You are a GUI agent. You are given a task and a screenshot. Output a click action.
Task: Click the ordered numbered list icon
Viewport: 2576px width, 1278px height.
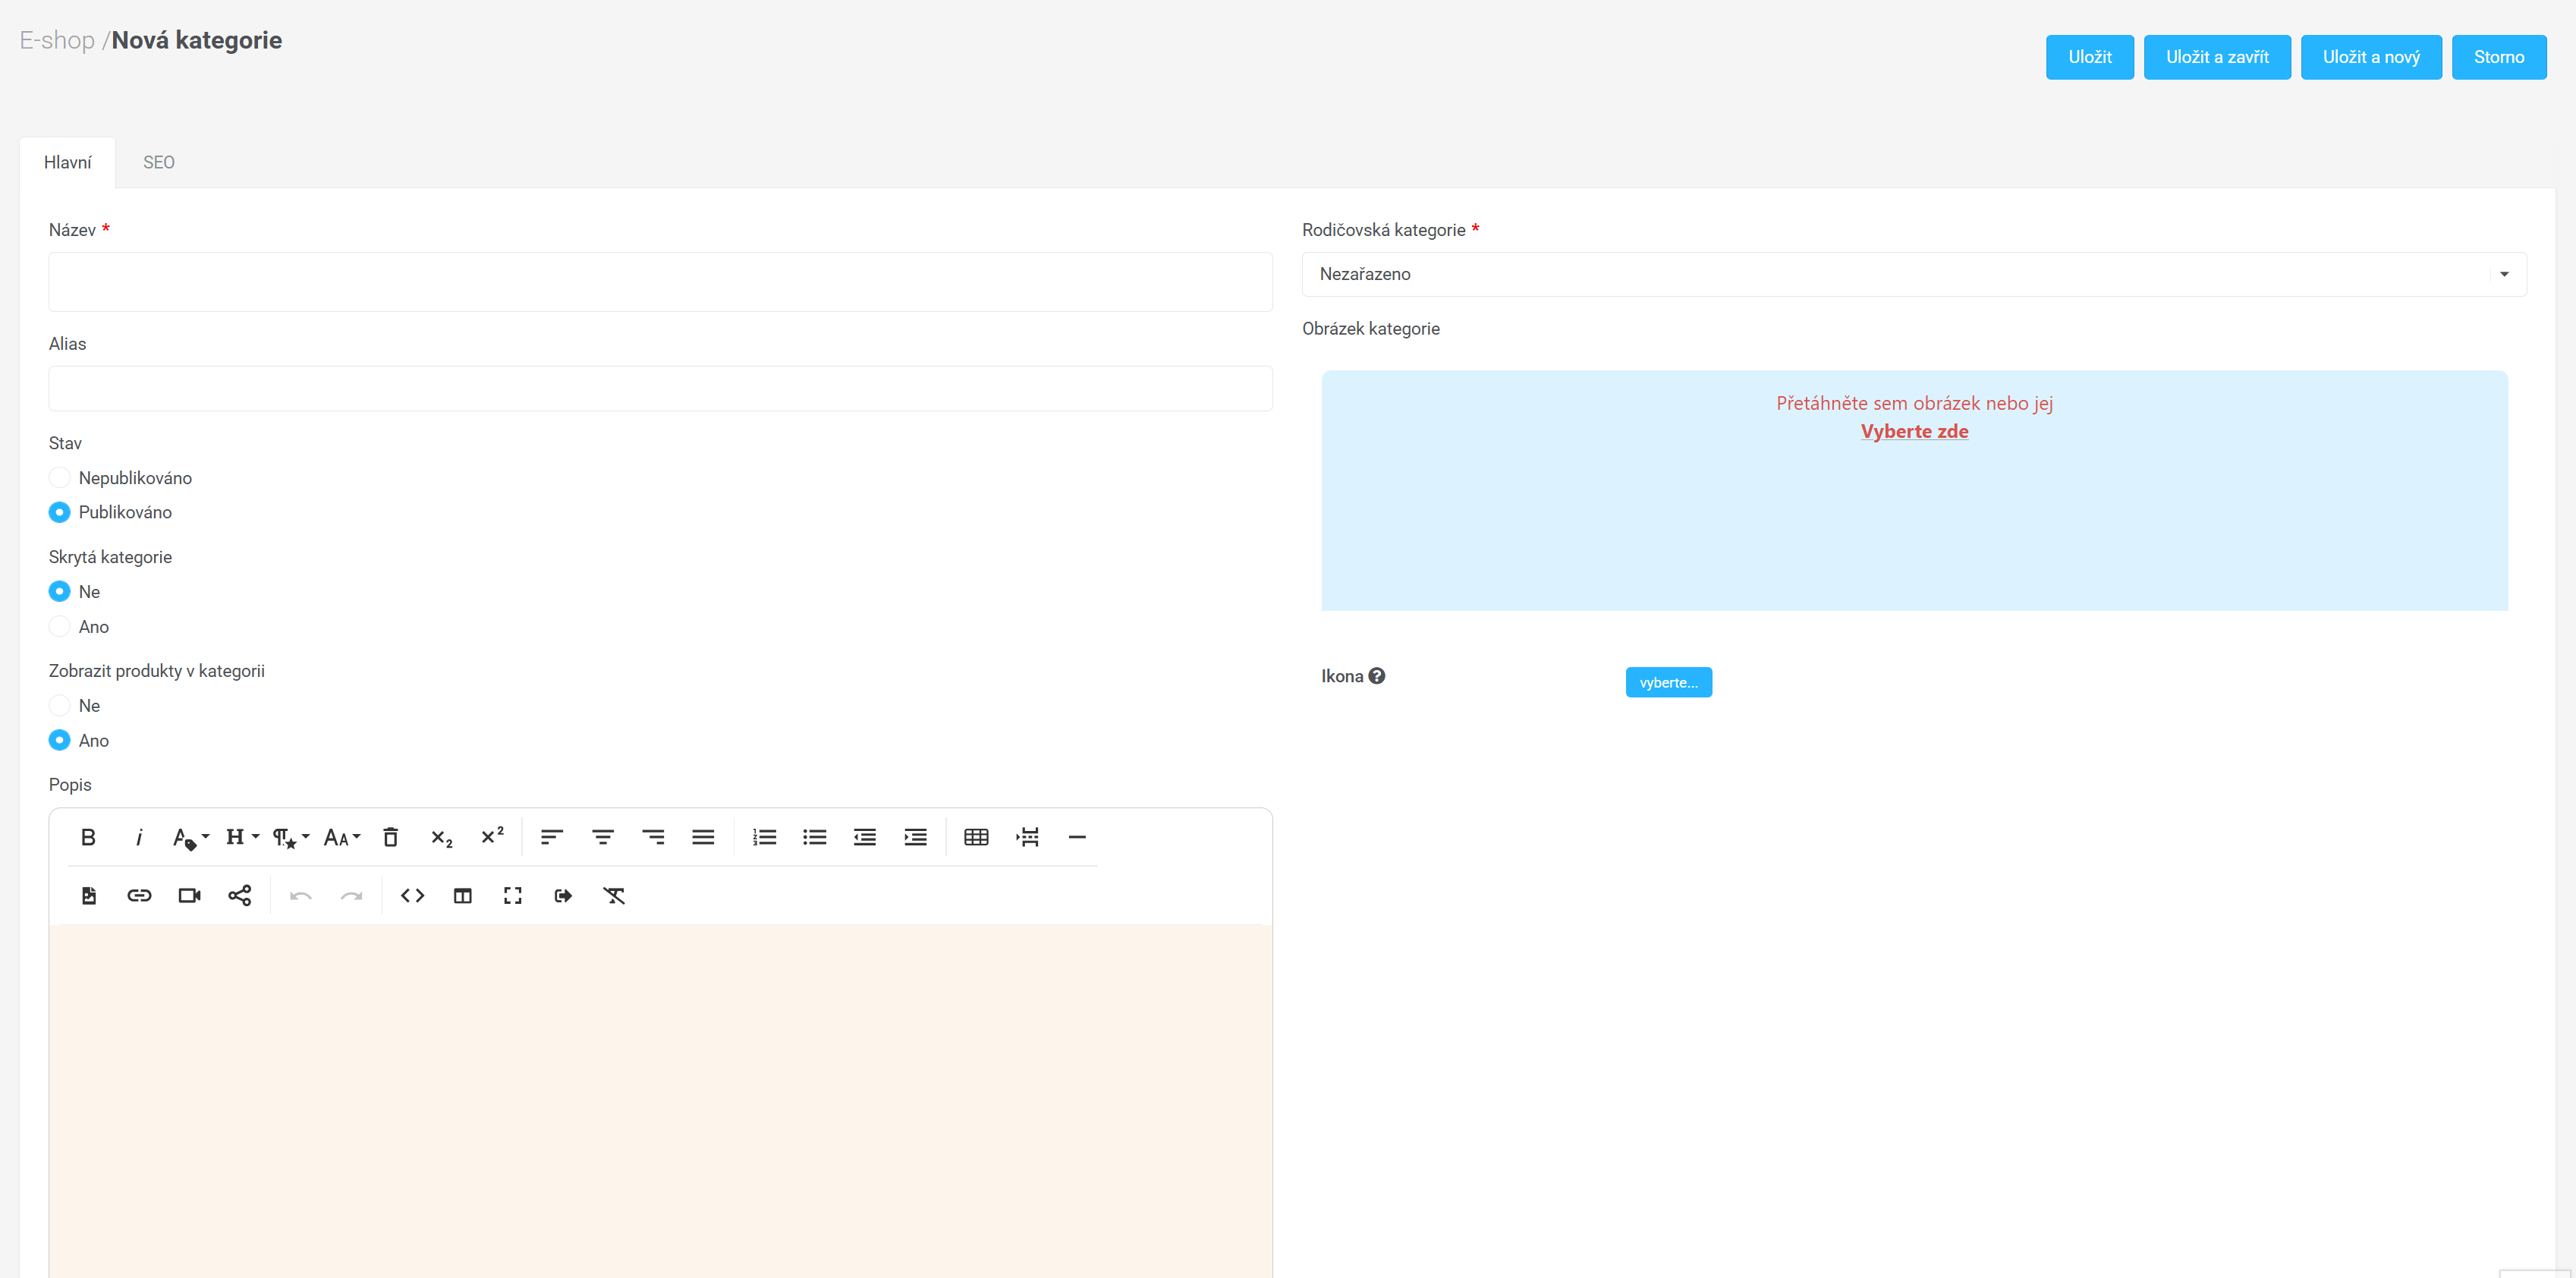point(764,837)
